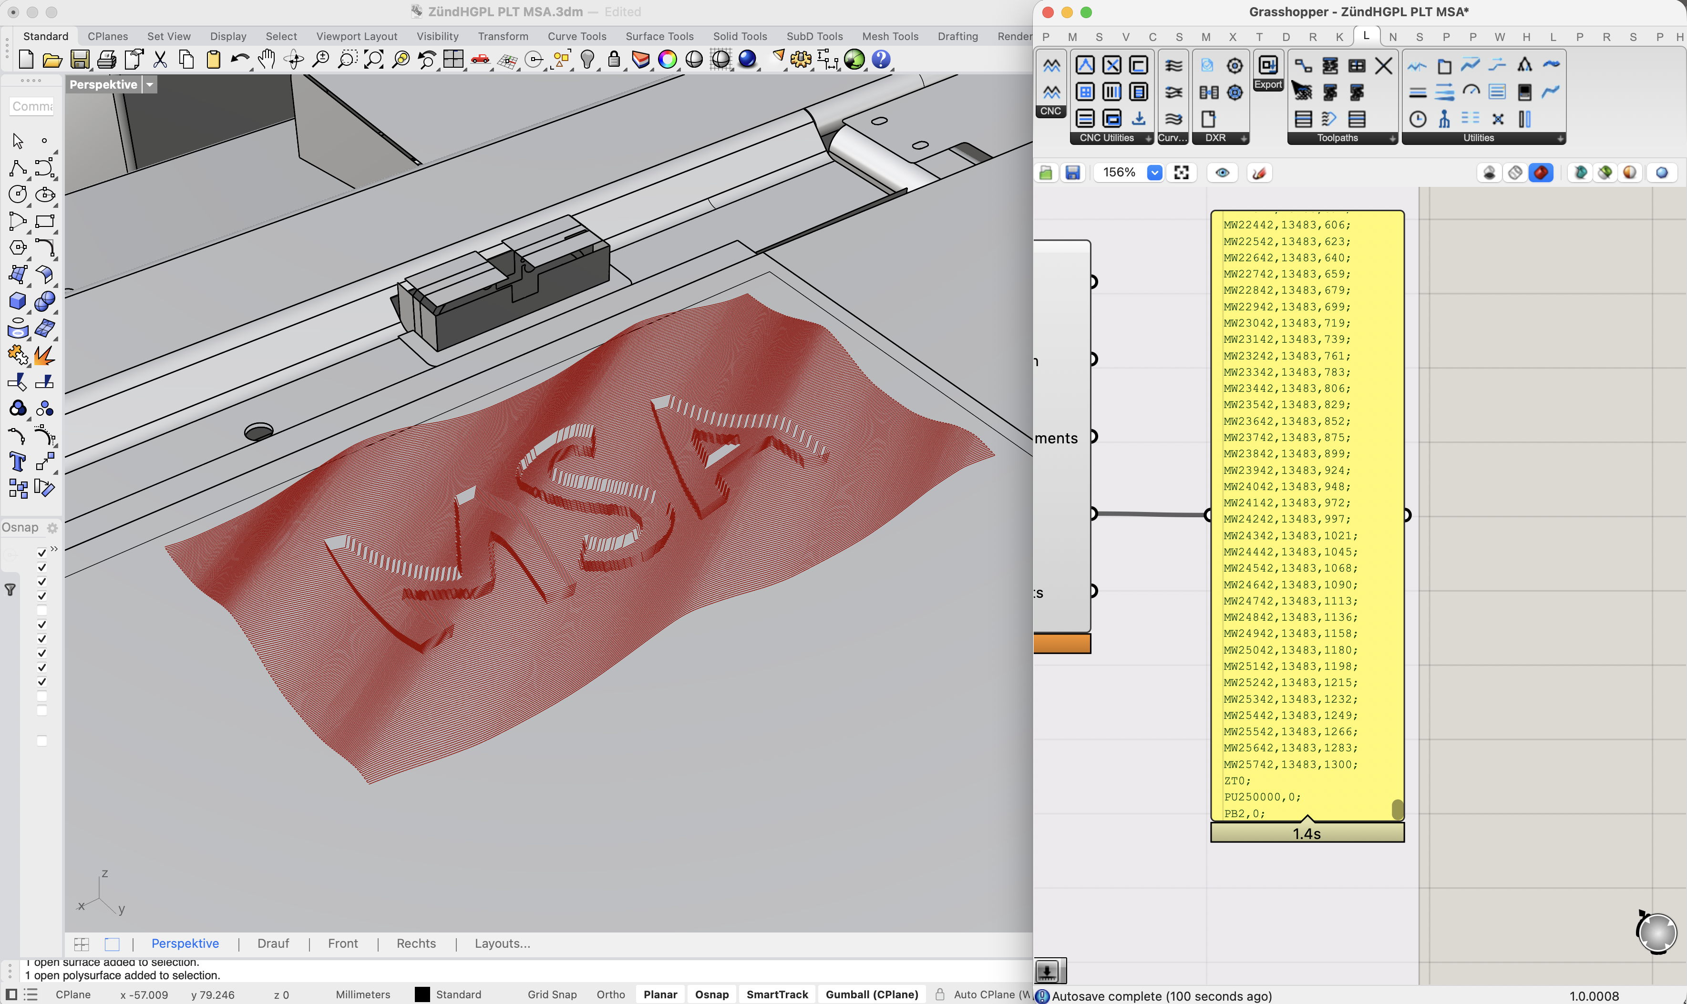1687x1004 pixels.
Task: Toggle Osnap in the status bar
Action: [711, 994]
